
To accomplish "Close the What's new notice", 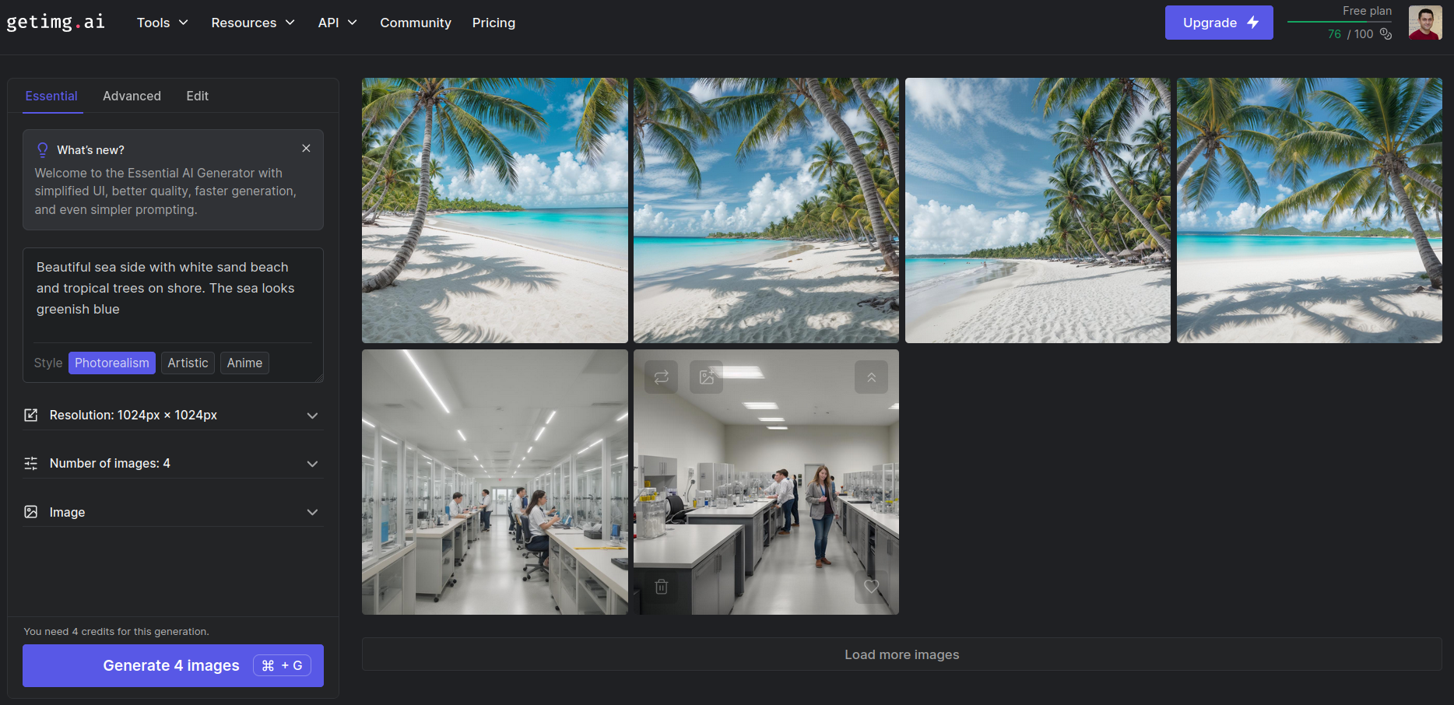I will click(306, 149).
